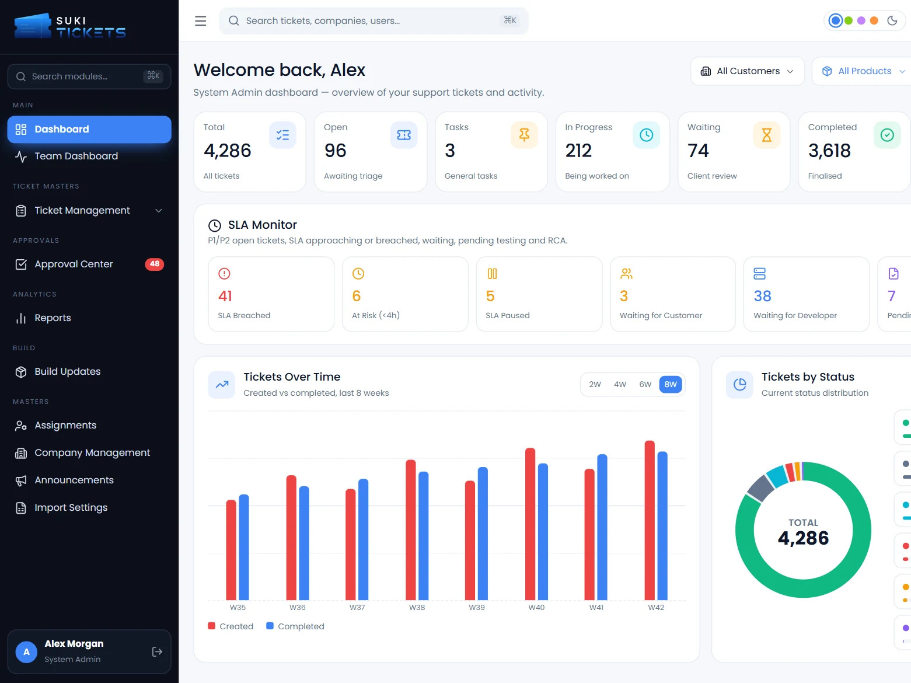
Task: Click the pause icon above SLA Paused
Action: pos(492,273)
